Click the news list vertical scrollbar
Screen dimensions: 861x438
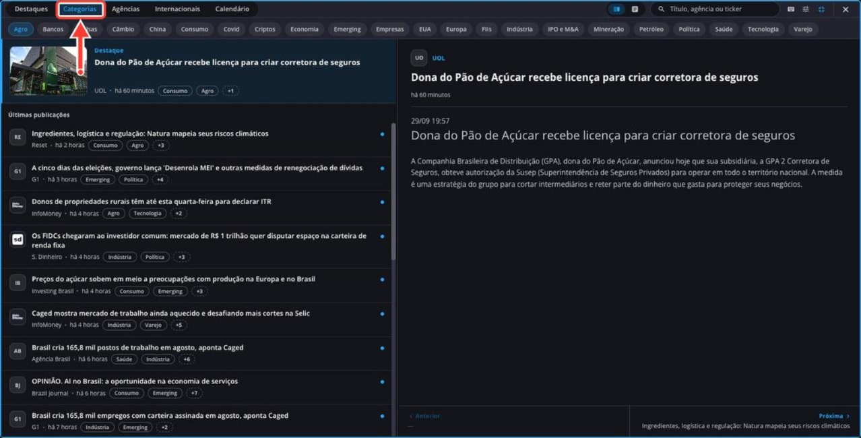(x=393, y=192)
